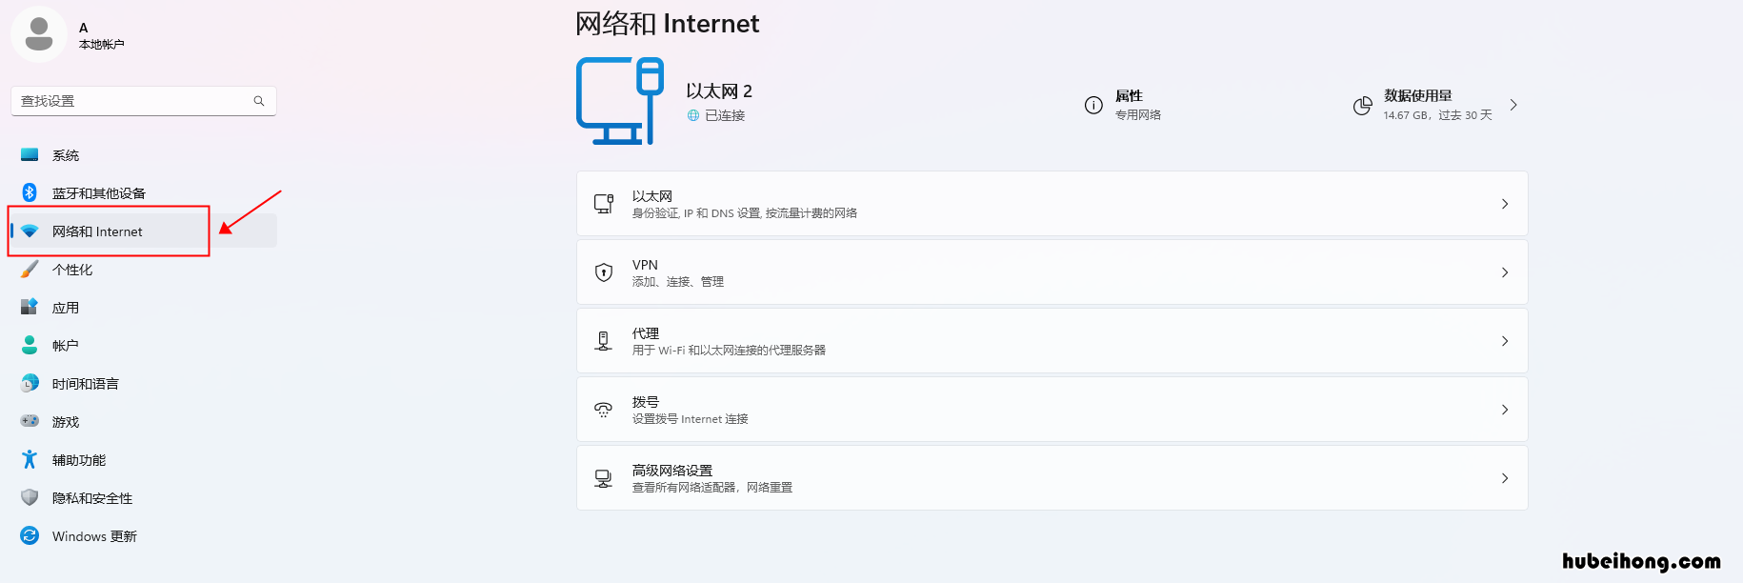1743x583 pixels.
Task: Select 个性化 in the sidebar
Action: point(144,270)
